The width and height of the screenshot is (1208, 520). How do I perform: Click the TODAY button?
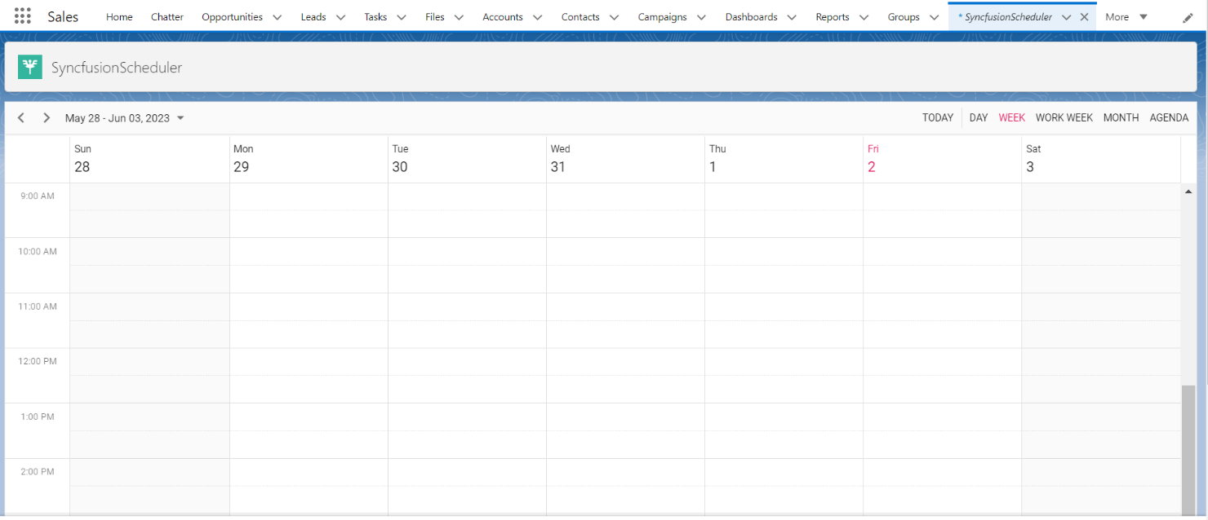[x=938, y=118]
